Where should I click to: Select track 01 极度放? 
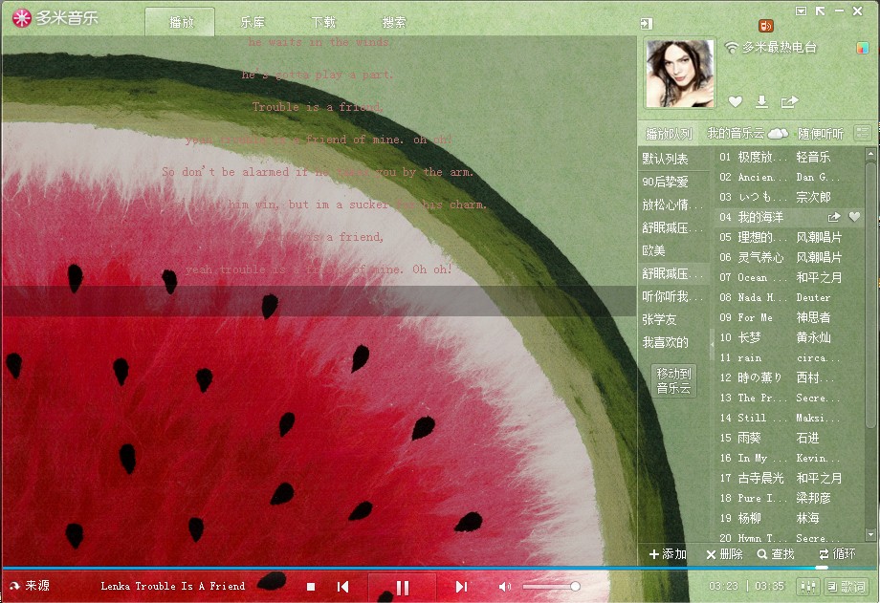(x=790, y=157)
